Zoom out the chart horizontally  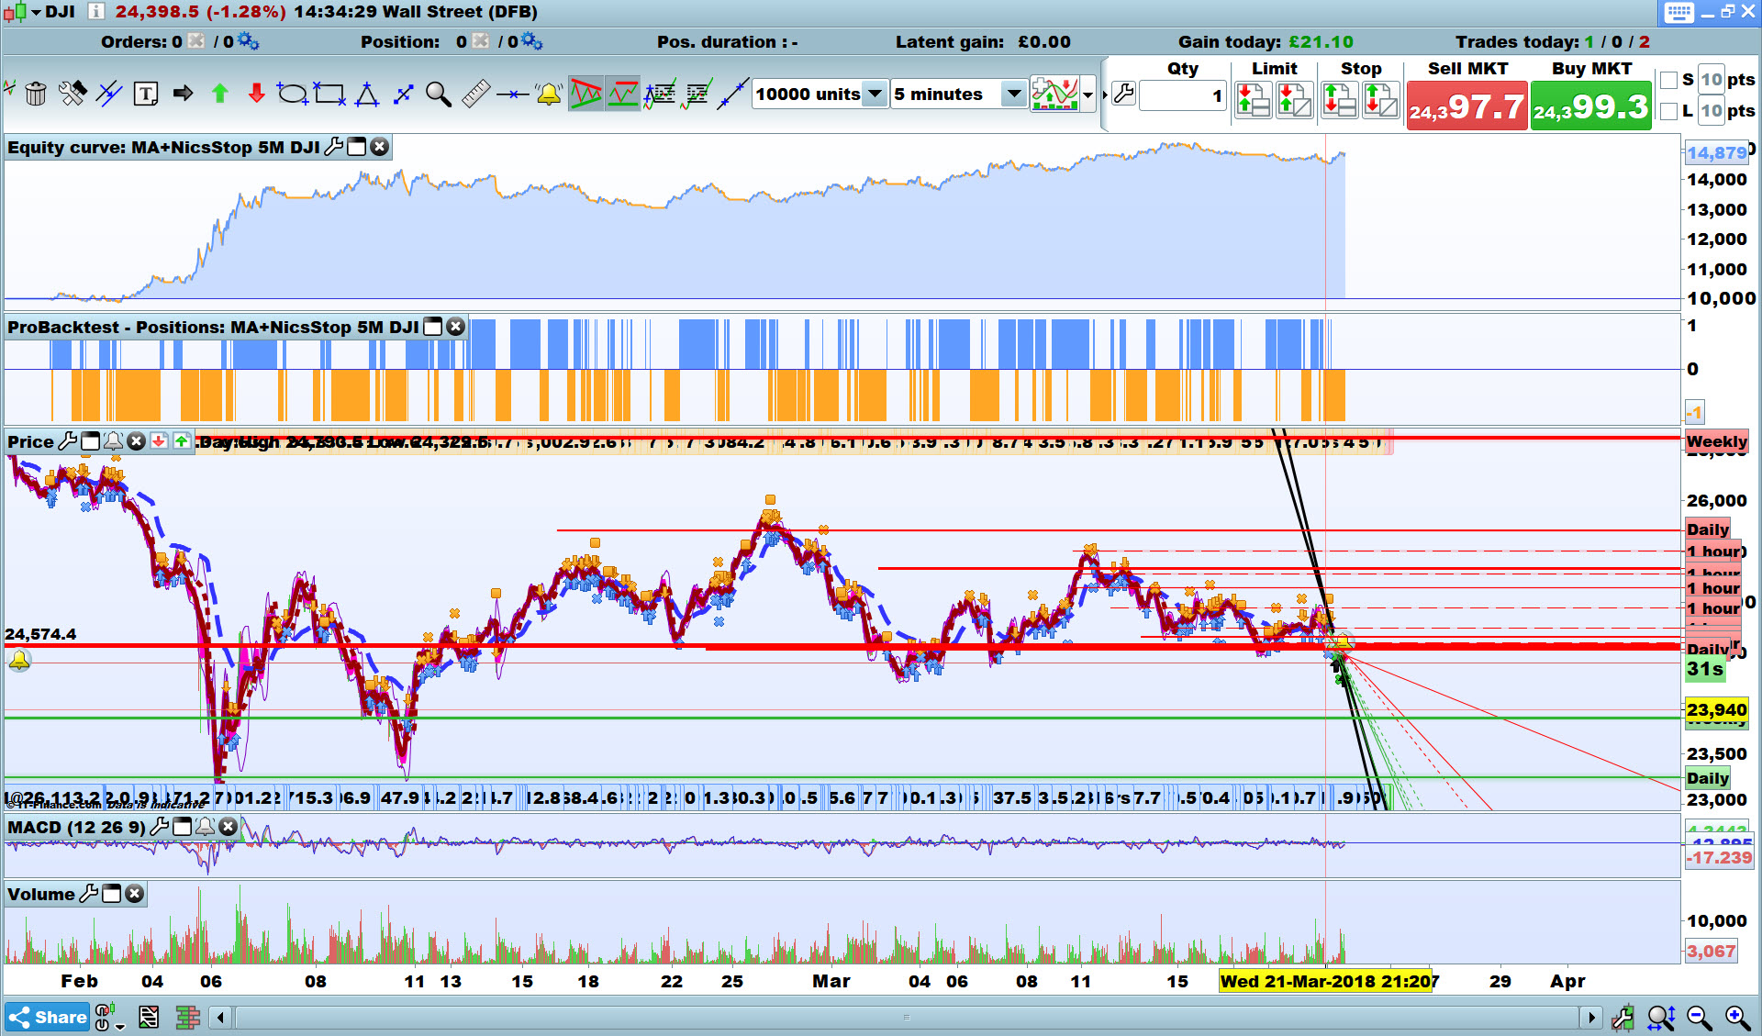pyautogui.click(x=1700, y=1017)
